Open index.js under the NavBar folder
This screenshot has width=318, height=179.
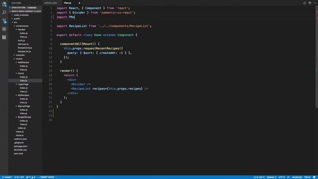23,33
